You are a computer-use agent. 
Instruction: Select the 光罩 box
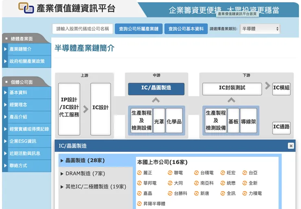pyautogui.click(x=159, y=121)
